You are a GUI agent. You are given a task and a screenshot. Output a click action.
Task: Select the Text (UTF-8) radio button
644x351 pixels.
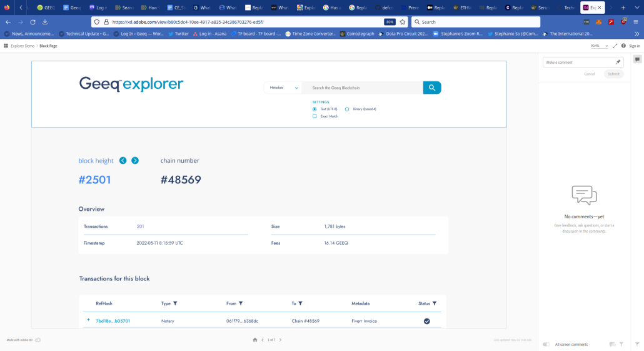[x=314, y=109]
